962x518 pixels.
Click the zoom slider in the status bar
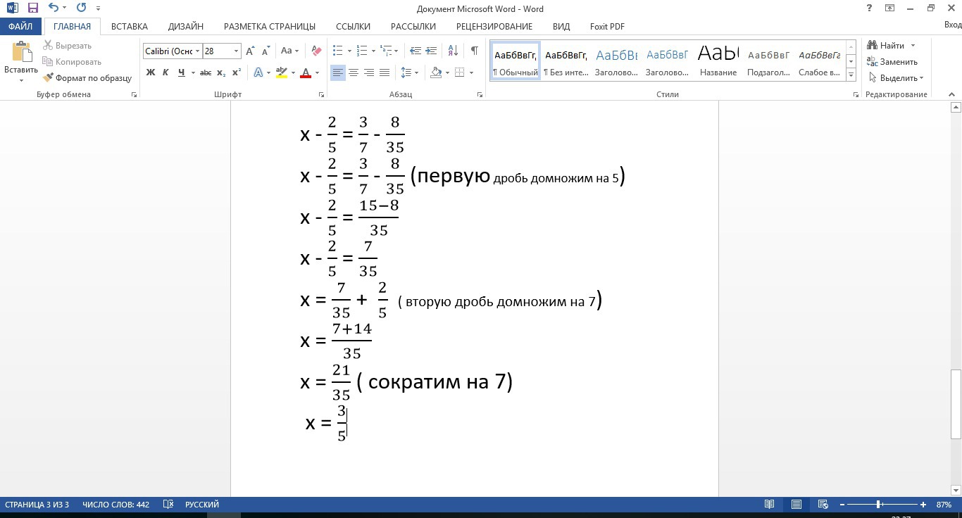pos(879,505)
